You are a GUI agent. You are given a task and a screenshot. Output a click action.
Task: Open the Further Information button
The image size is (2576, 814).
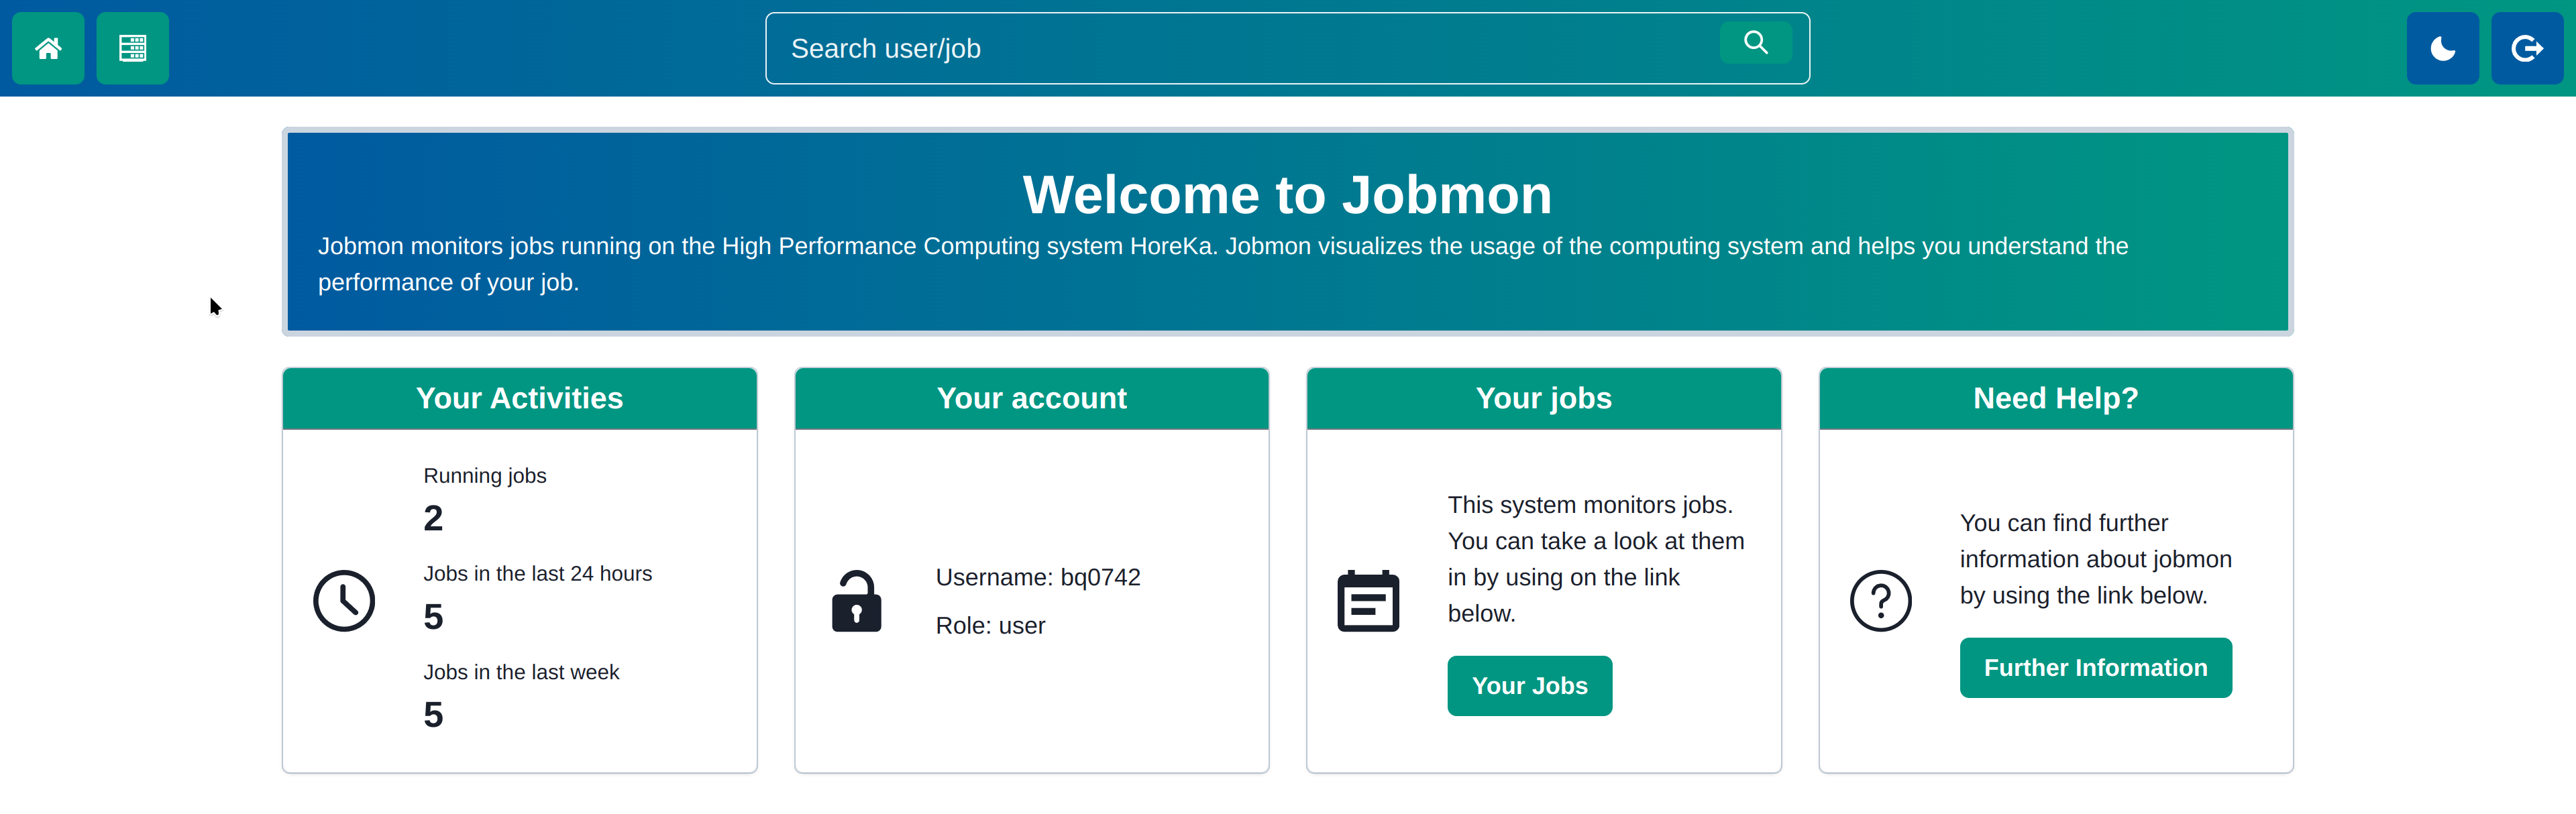2095,668
